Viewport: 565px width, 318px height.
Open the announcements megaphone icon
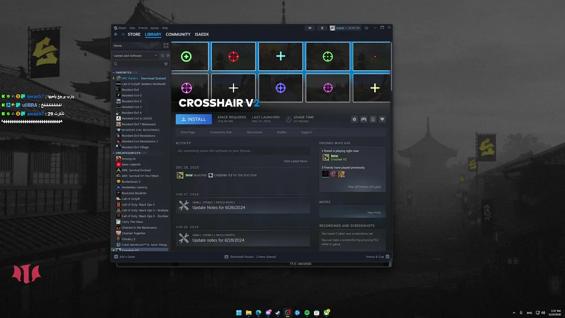[x=310, y=28]
